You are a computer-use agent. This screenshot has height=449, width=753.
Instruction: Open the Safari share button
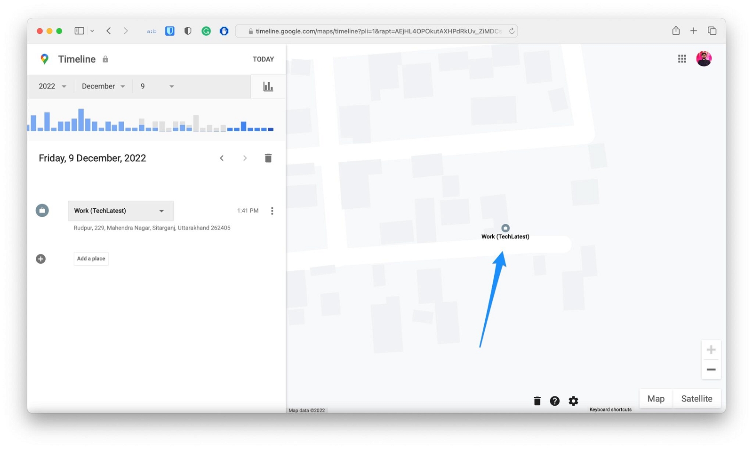pos(676,31)
